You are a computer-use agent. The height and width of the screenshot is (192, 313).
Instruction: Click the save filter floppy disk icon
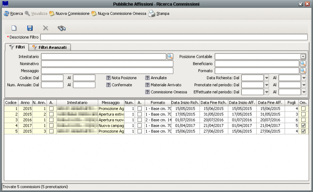(30, 28)
